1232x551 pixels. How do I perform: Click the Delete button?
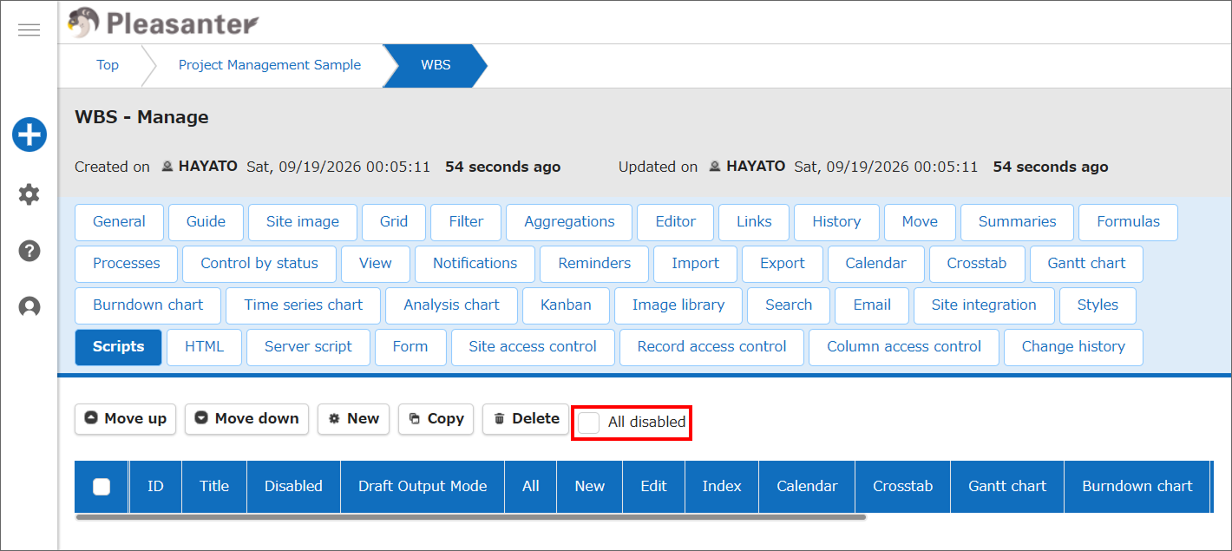[526, 419]
